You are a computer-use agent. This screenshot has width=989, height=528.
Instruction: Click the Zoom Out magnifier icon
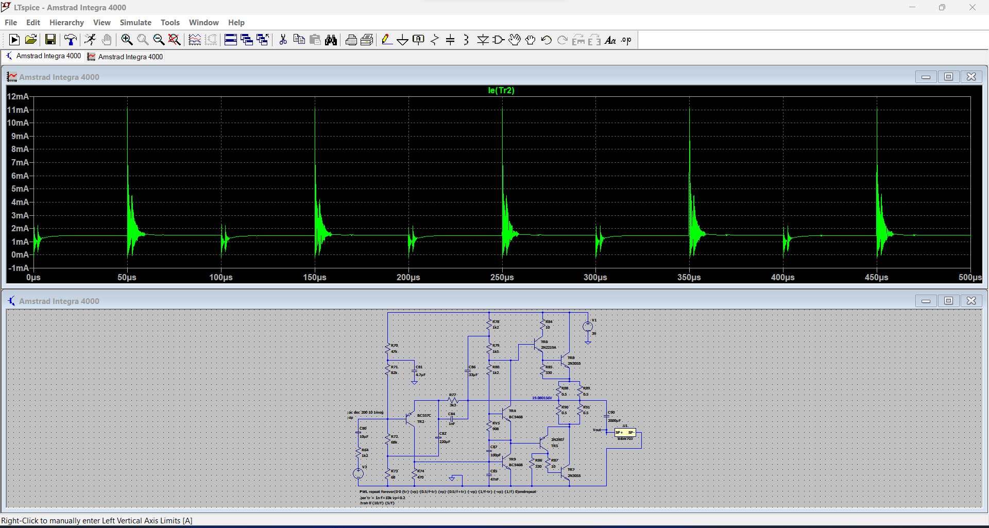coord(159,40)
